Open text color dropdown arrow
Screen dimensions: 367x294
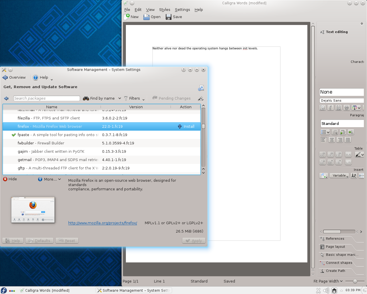coord(359,108)
